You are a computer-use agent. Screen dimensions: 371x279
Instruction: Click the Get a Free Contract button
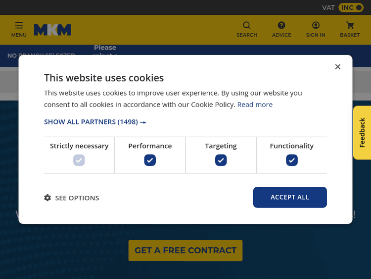pos(185,250)
